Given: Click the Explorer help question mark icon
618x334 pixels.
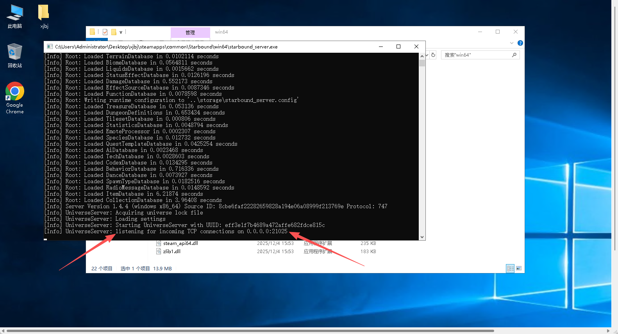Looking at the screenshot, I should coord(520,43).
